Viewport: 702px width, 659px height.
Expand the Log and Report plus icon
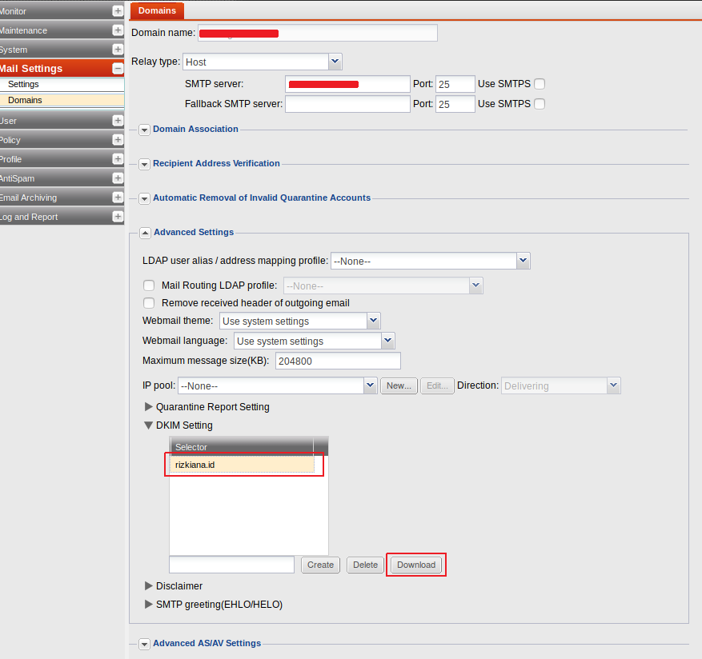pyautogui.click(x=118, y=216)
